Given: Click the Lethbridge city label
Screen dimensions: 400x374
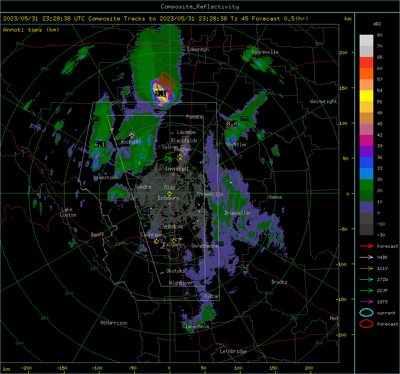Looking at the screenshot, I should [x=233, y=351].
